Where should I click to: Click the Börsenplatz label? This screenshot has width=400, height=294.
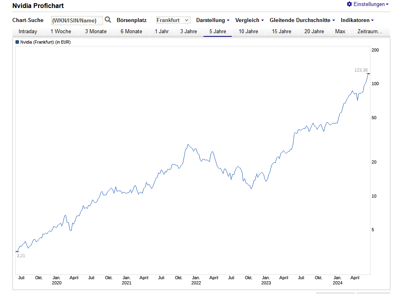[131, 20]
